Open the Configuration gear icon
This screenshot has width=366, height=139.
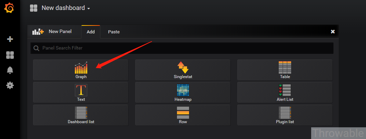click(10, 85)
